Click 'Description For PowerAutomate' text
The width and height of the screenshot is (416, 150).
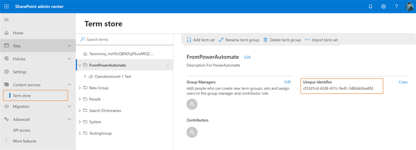pyautogui.click(x=213, y=65)
